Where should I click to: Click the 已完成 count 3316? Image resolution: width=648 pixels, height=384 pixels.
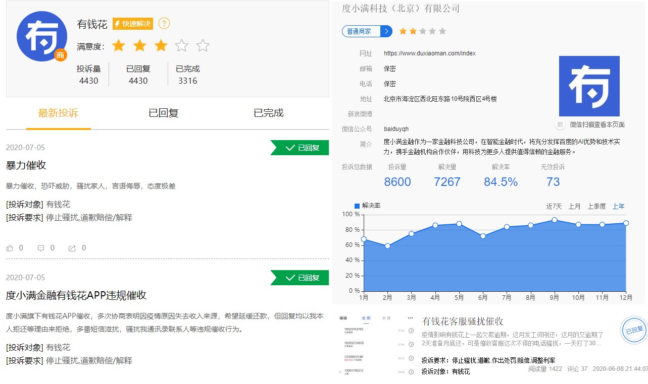(188, 81)
